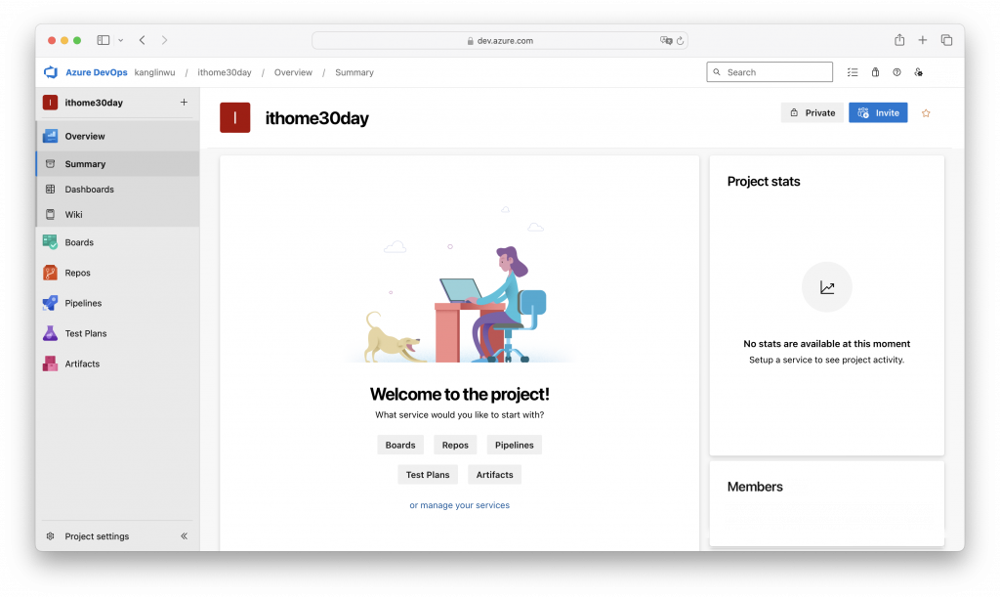Click the Overview breadcrumb

[293, 72]
